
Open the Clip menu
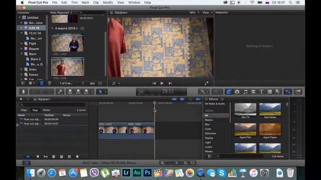click(96, 2)
